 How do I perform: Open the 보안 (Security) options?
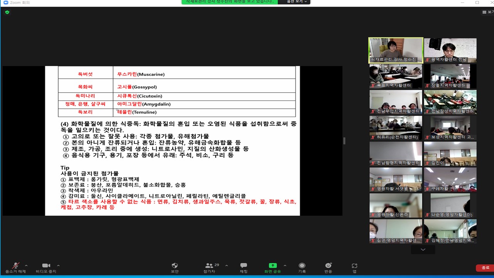click(174, 267)
